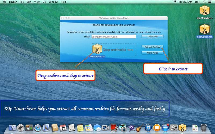The image size is (215, 134).
Task: Click the More Apps button
Action: point(152,53)
